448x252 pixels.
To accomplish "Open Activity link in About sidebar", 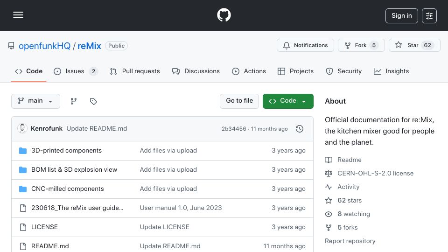I will (x=348, y=187).
